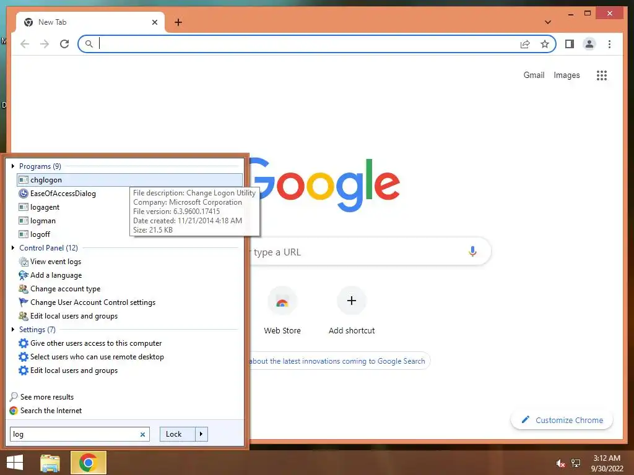634x475 pixels.
Task: Click the muted volume tray icon
Action: pyautogui.click(x=560, y=463)
